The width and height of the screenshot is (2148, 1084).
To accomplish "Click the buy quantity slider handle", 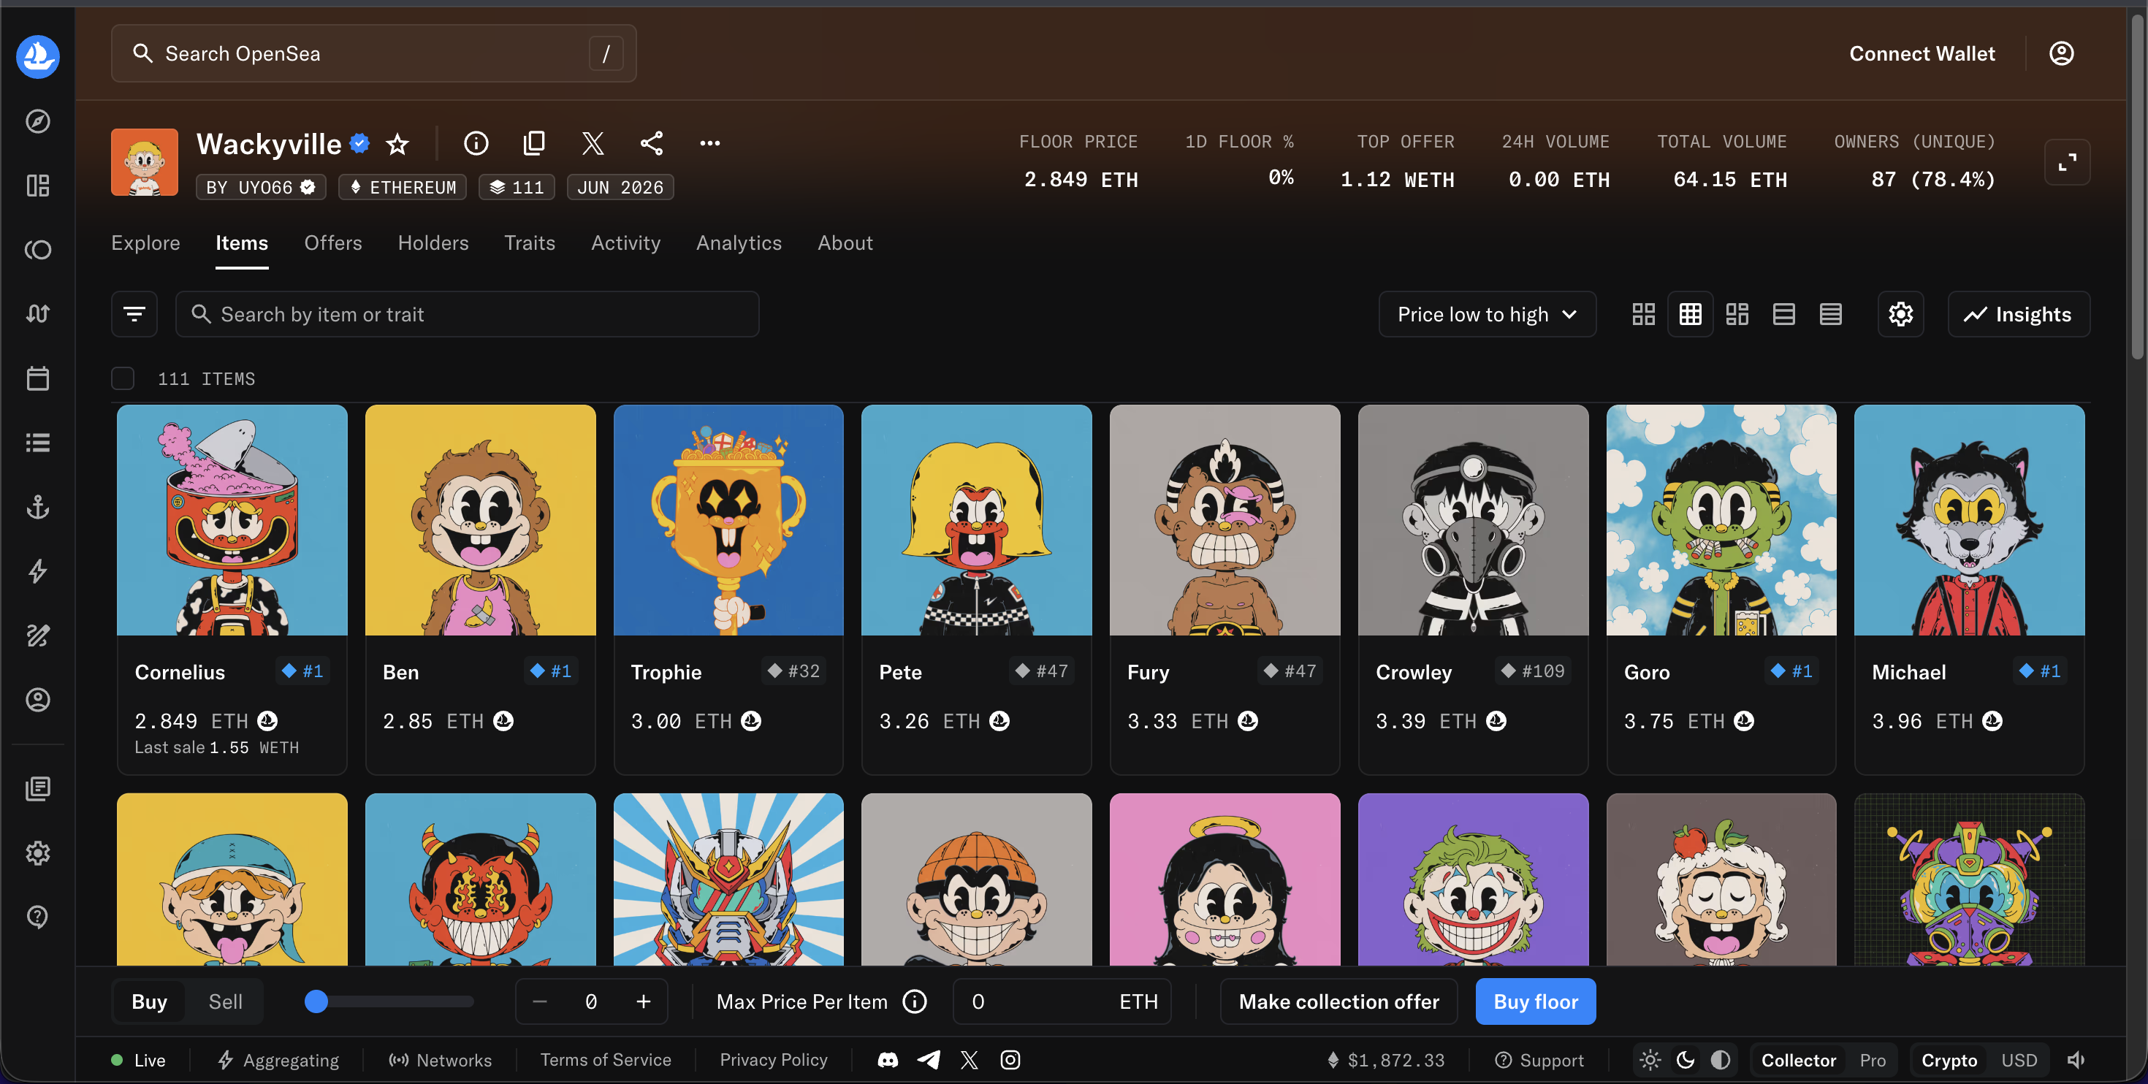I will 316,1001.
